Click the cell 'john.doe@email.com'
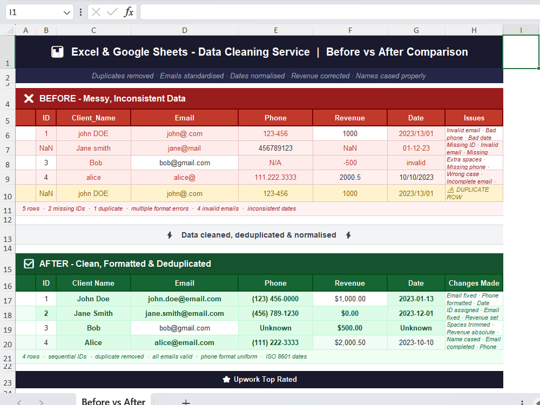This screenshot has width=540, height=405. pos(185,299)
